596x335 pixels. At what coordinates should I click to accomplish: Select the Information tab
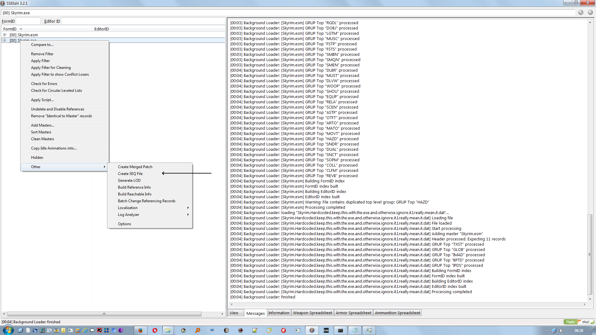click(278, 313)
